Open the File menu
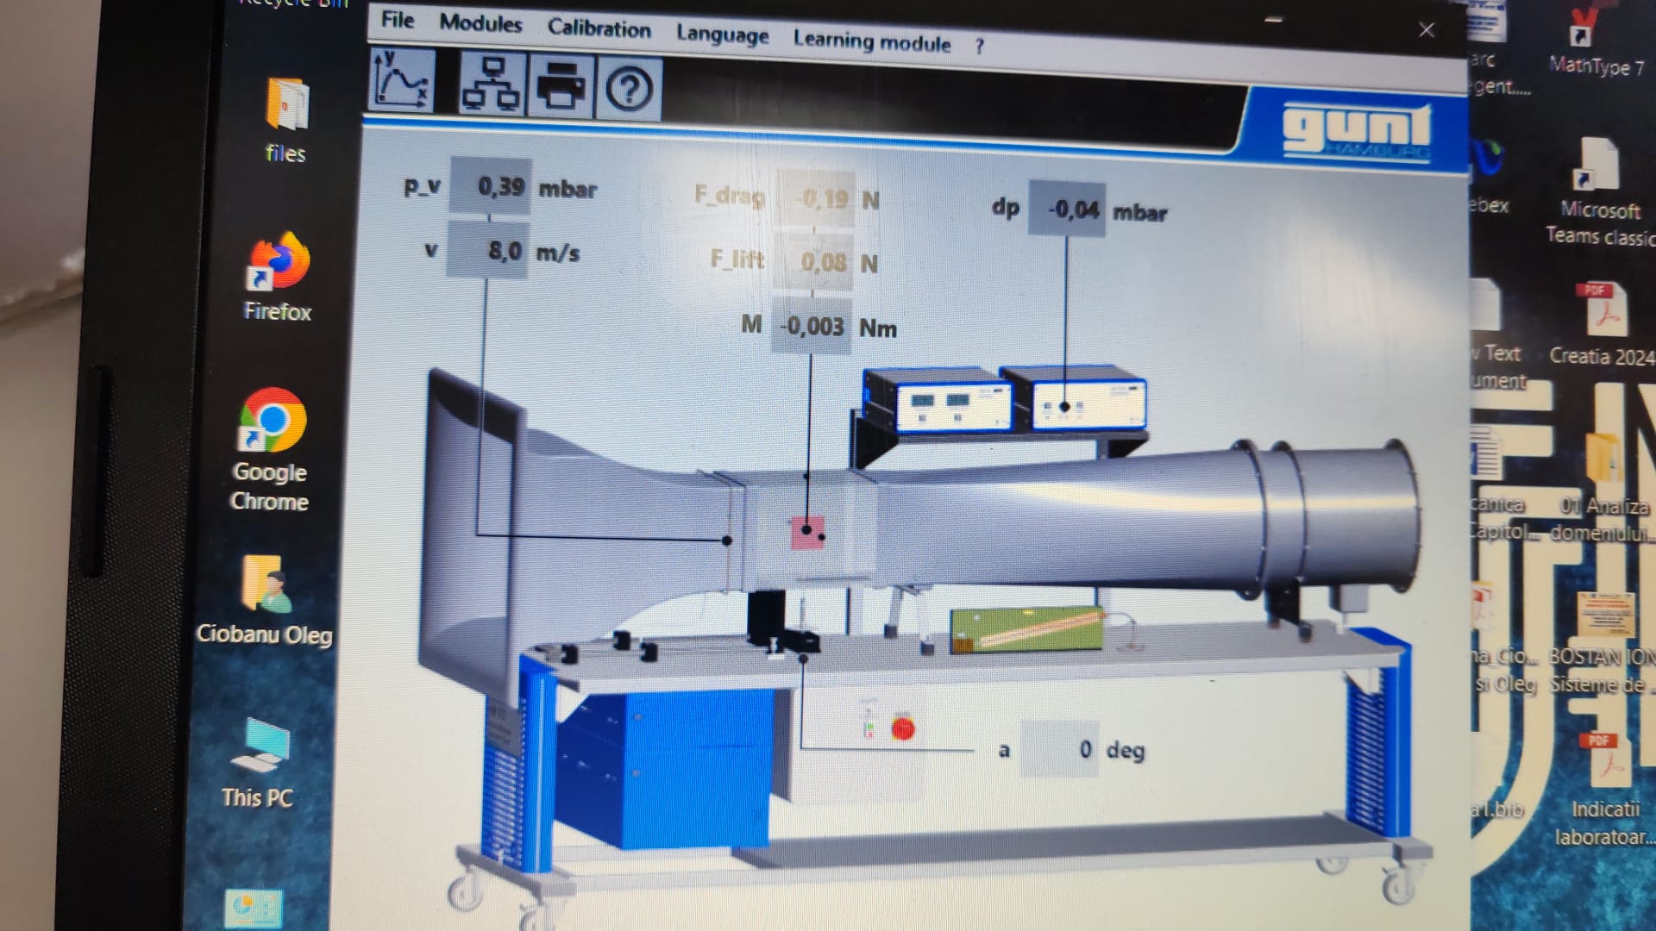 click(x=398, y=20)
